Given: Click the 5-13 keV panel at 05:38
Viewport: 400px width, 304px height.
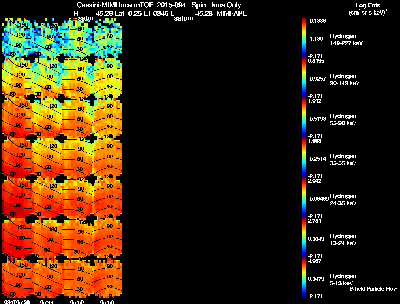Looking at the screenshot, I should coord(17,278).
